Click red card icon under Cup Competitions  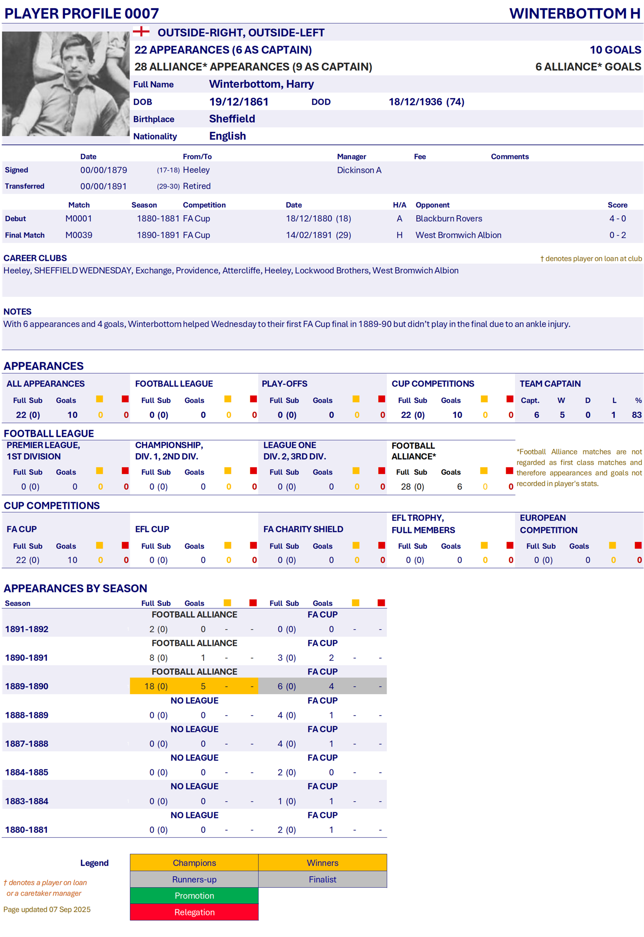point(510,399)
